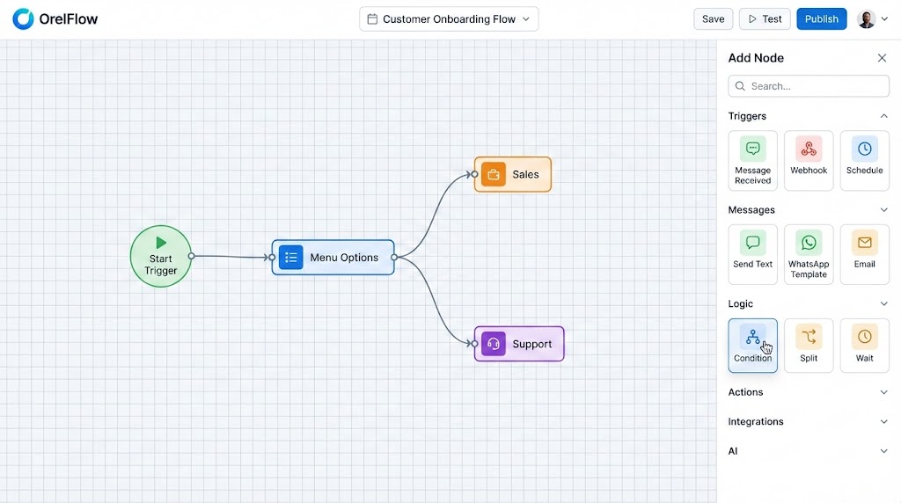Screen dimensions: 901x503
Task: Expand the Actions section
Action: [x=883, y=392]
